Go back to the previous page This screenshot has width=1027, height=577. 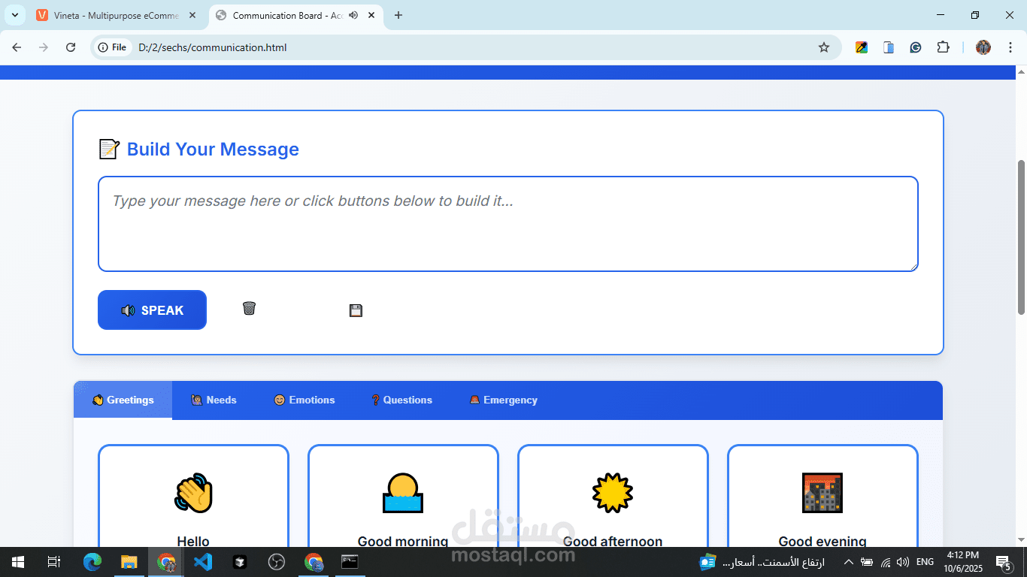point(17,47)
